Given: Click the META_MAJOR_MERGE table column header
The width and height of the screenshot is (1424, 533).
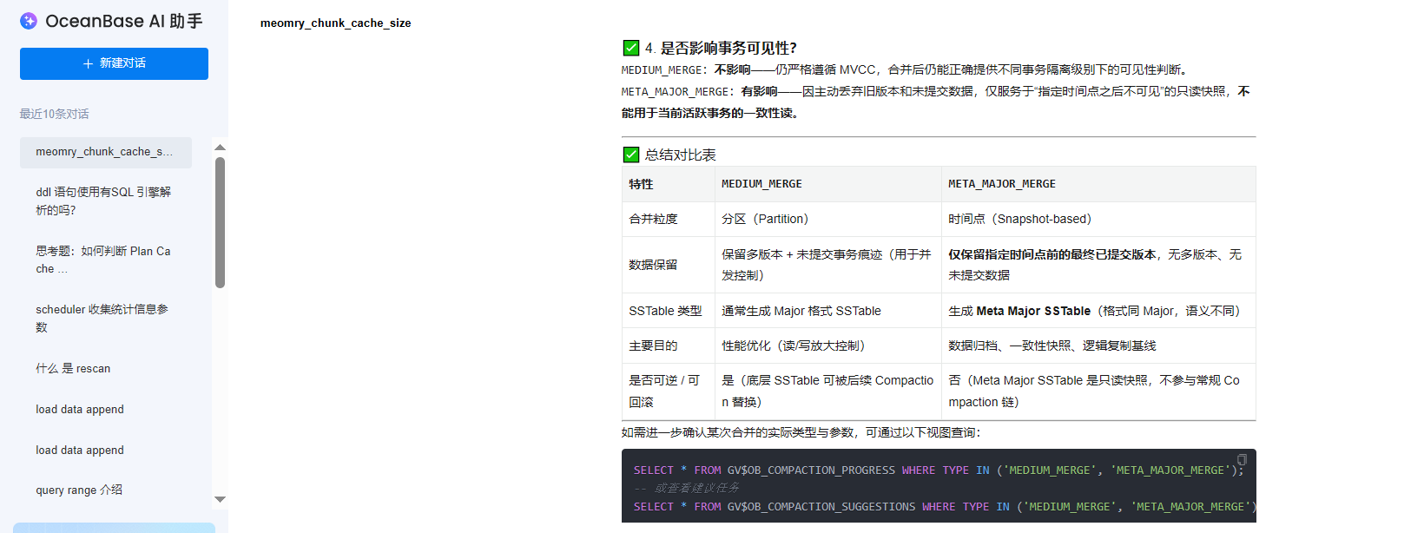Looking at the screenshot, I should pyautogui.click(x=1001, y=184).
